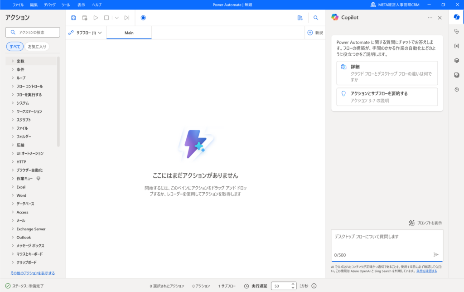Click the Run next action step icon
Viewport: 464px width, 292px height.
(x=127, y=18)
